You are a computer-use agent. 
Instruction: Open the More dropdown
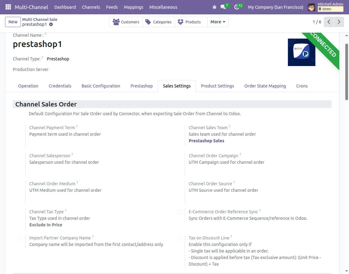coord(218,22)
